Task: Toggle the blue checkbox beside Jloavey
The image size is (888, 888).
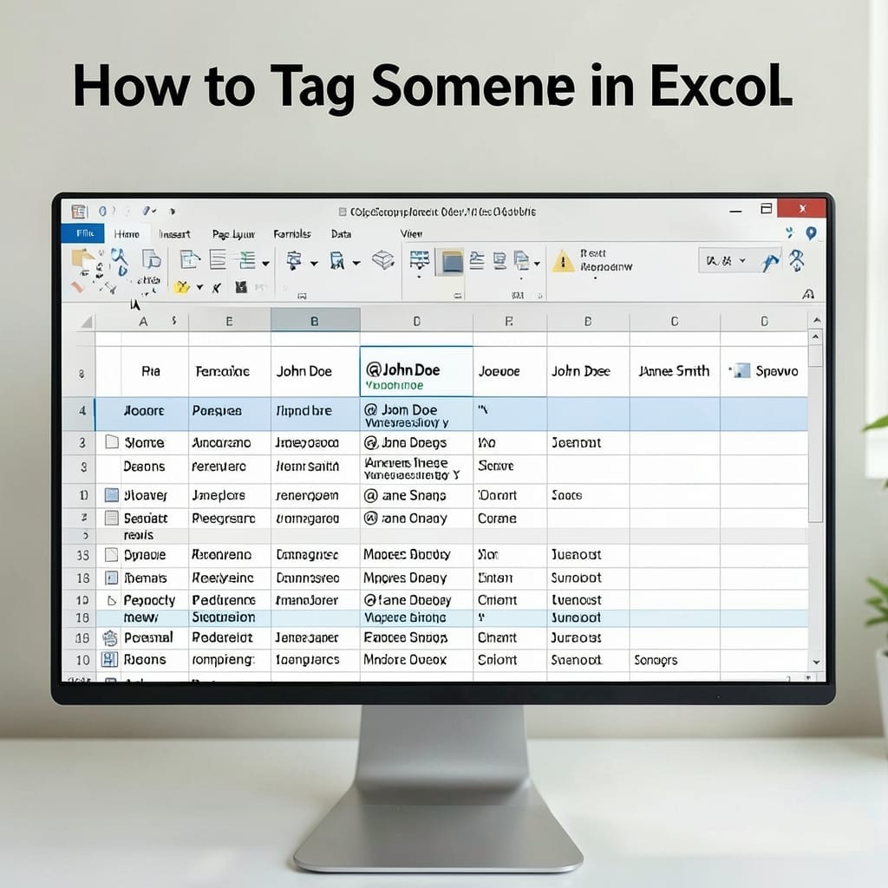Action: click(112, 495)
